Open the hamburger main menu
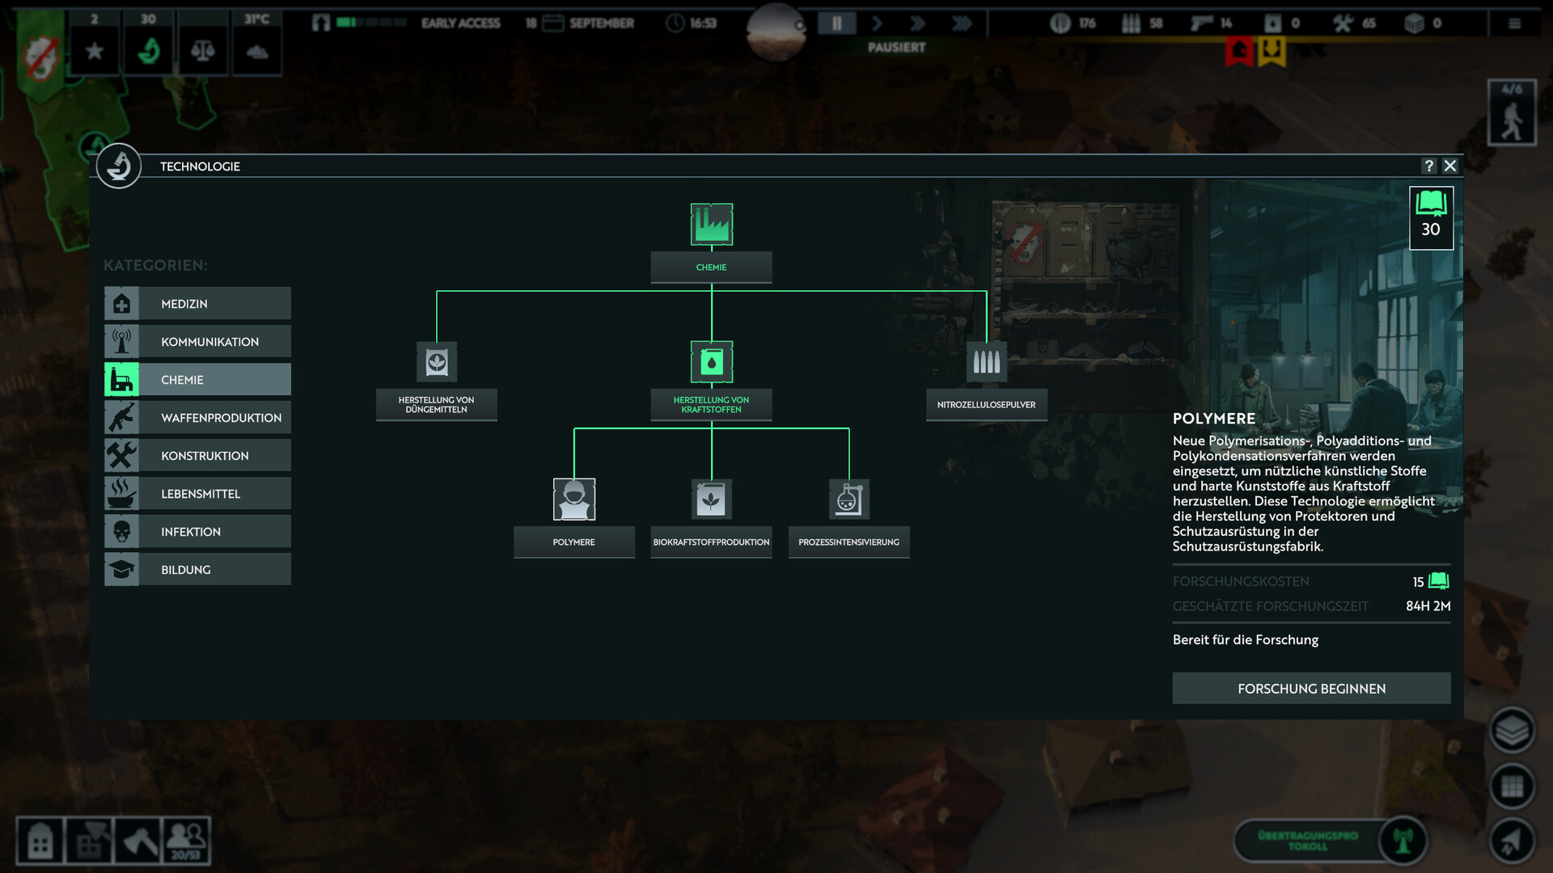1553x873 pixels. pyautogui.click(x=1514, y=23)
